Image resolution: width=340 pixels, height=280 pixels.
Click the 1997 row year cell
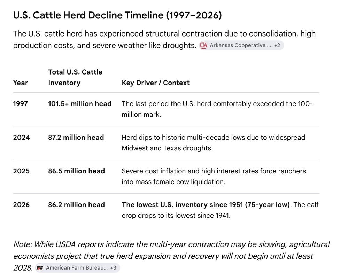21,104
